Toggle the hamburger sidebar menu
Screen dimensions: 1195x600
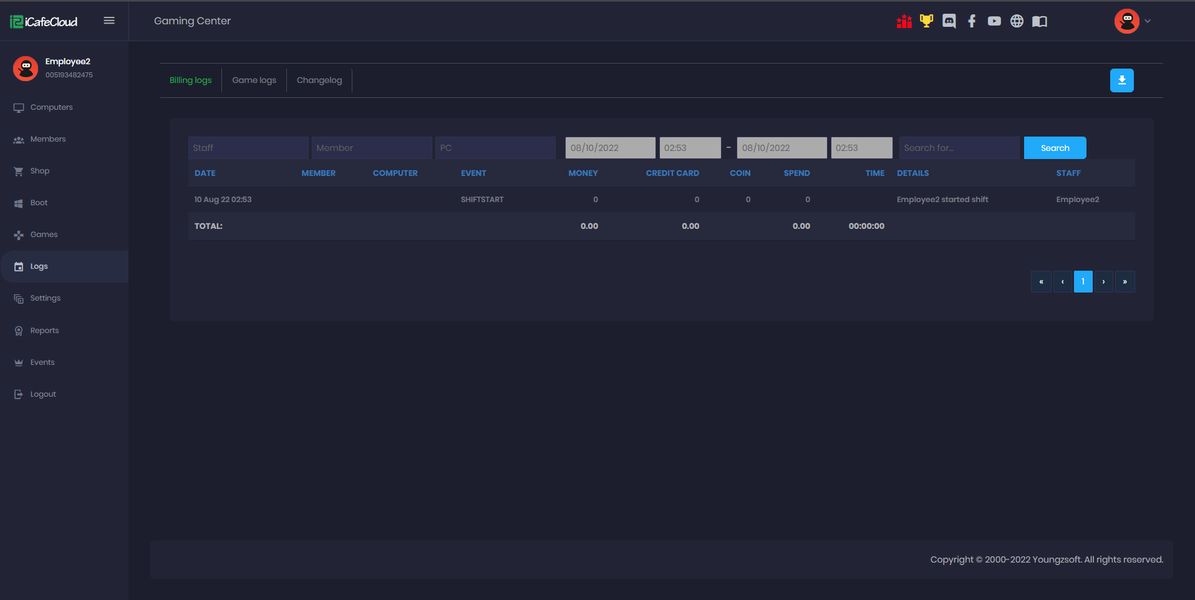(x=109, y=21)
